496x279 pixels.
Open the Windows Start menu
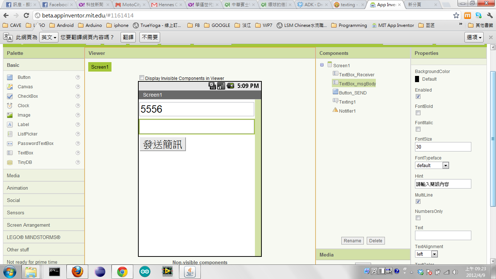(9, 272)
